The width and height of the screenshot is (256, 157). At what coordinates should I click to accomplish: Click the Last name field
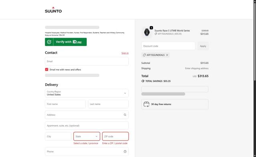(x=108, y=104)
